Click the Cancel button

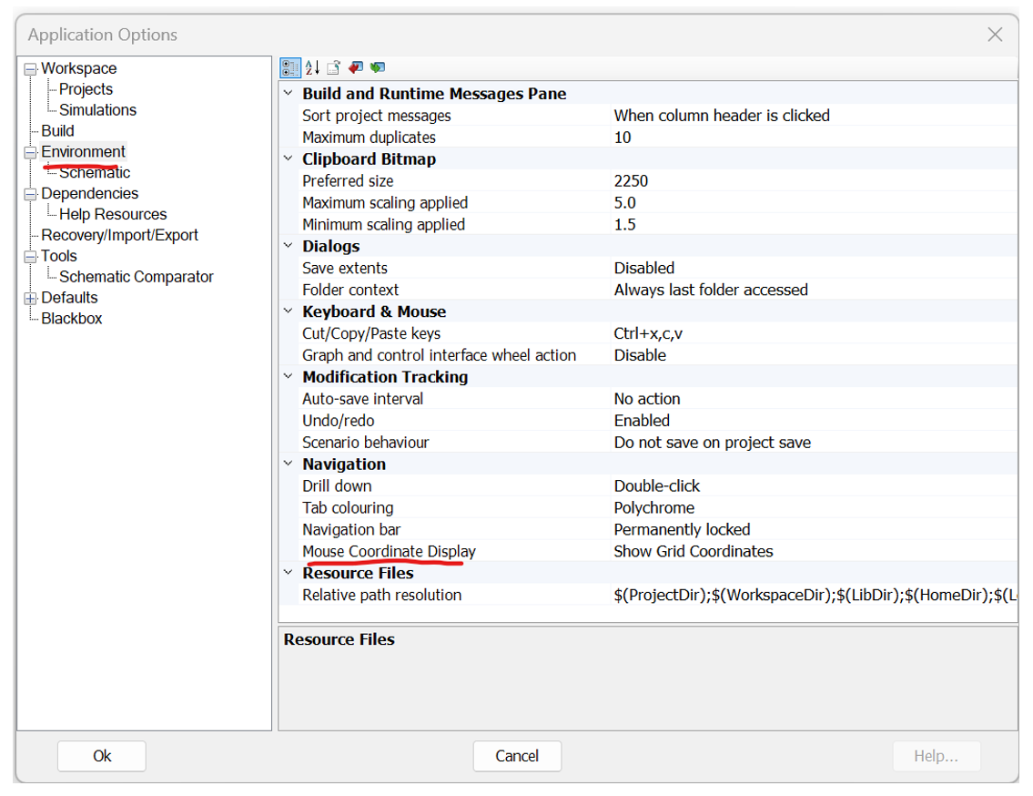point(517,756)
